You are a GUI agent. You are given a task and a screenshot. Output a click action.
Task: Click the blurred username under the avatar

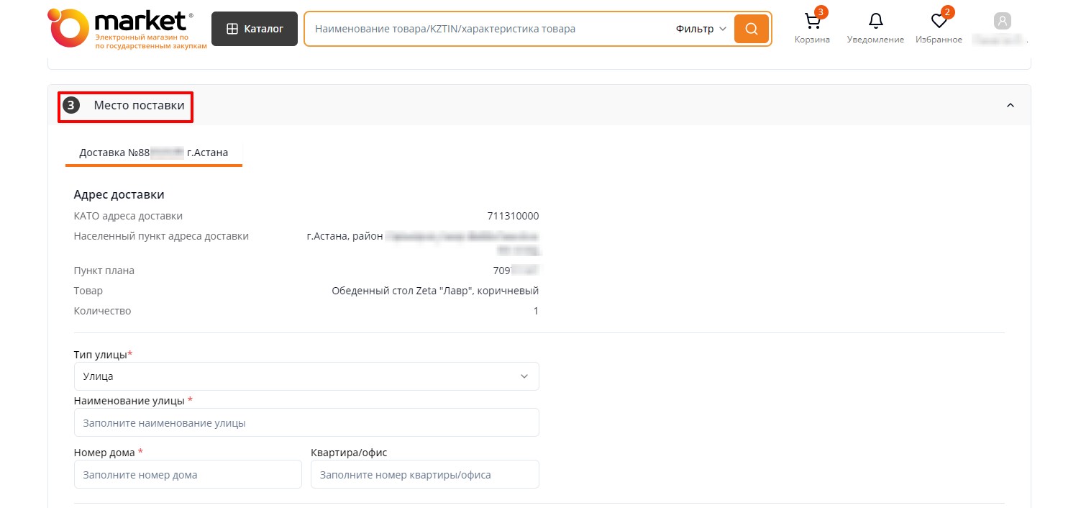999,40
